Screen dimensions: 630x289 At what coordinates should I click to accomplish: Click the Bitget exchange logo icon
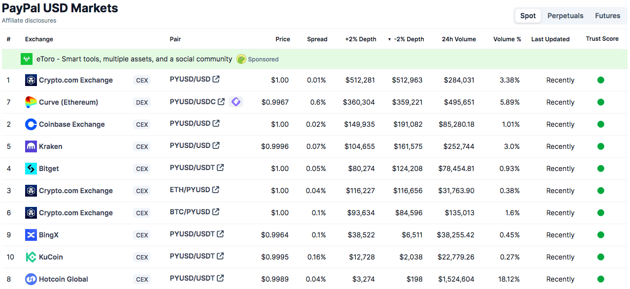coord(31,169)
